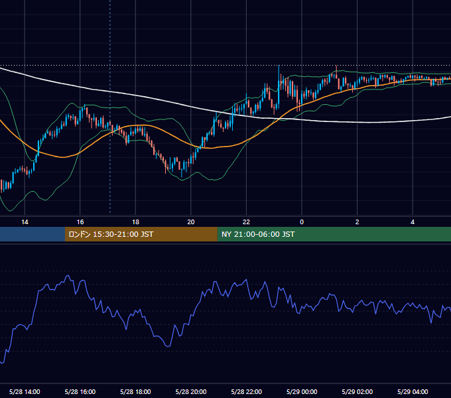
Task: Click the 14 hour label on price chart axis
Action: pos(25,222)
